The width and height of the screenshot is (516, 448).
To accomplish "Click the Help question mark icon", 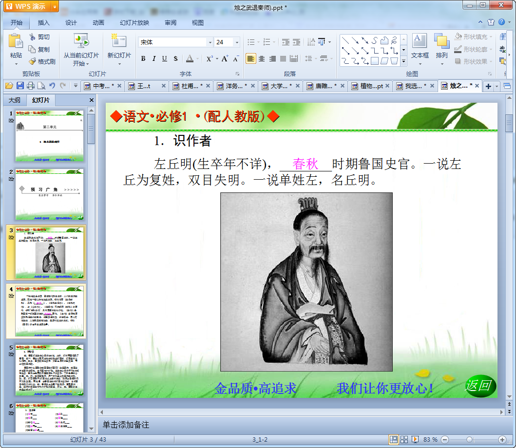I will click(501, 22).
